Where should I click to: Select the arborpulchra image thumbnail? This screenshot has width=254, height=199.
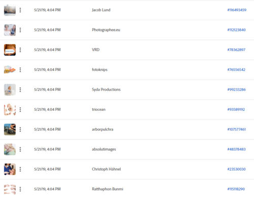pos(10,130)
